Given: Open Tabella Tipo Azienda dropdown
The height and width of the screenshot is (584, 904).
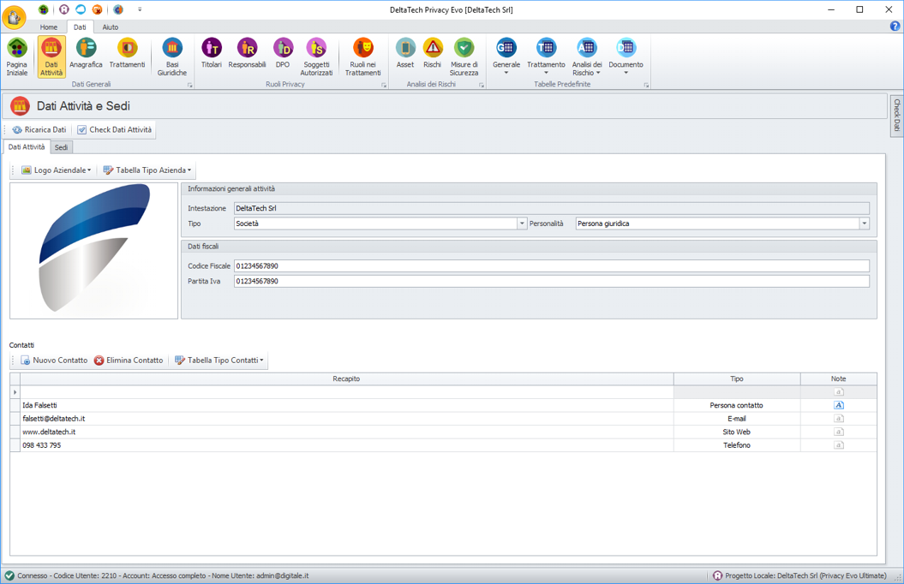Looking at the screenshot, I should (147, 170).
